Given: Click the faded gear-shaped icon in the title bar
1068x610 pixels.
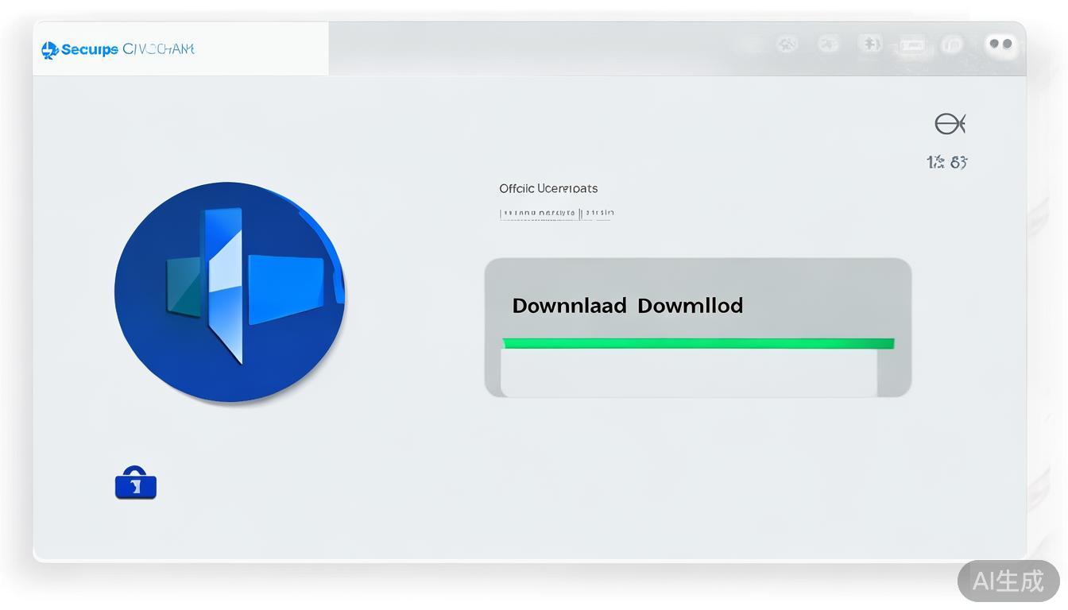Looking at the screenshot, I should tap(787, 44).
